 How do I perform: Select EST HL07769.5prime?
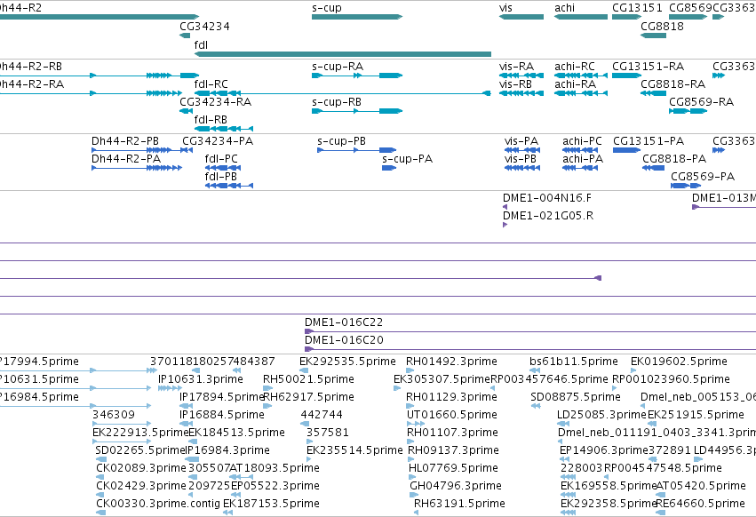(x=413, y=477)
